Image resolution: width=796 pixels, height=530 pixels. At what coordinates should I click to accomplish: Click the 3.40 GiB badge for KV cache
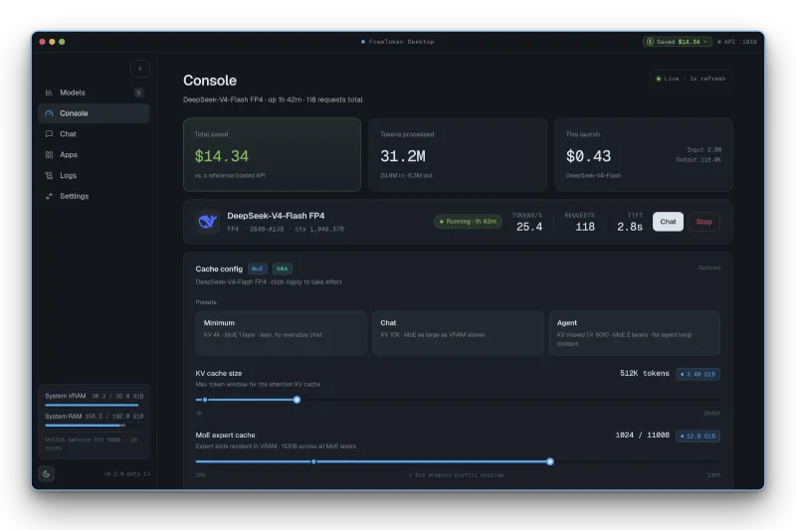698,374
